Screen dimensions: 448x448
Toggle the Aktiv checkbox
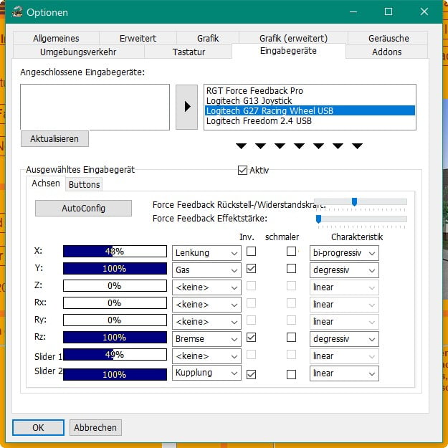pyautogui.click(x=242, y=170)
